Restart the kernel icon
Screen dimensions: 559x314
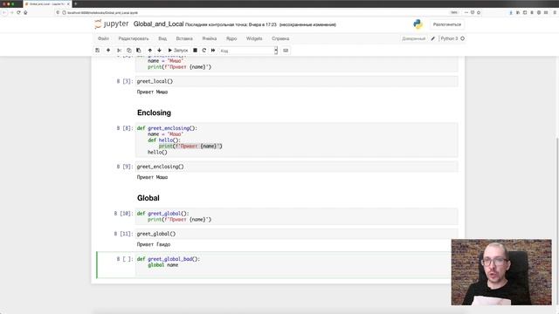(x=204, y=51)
